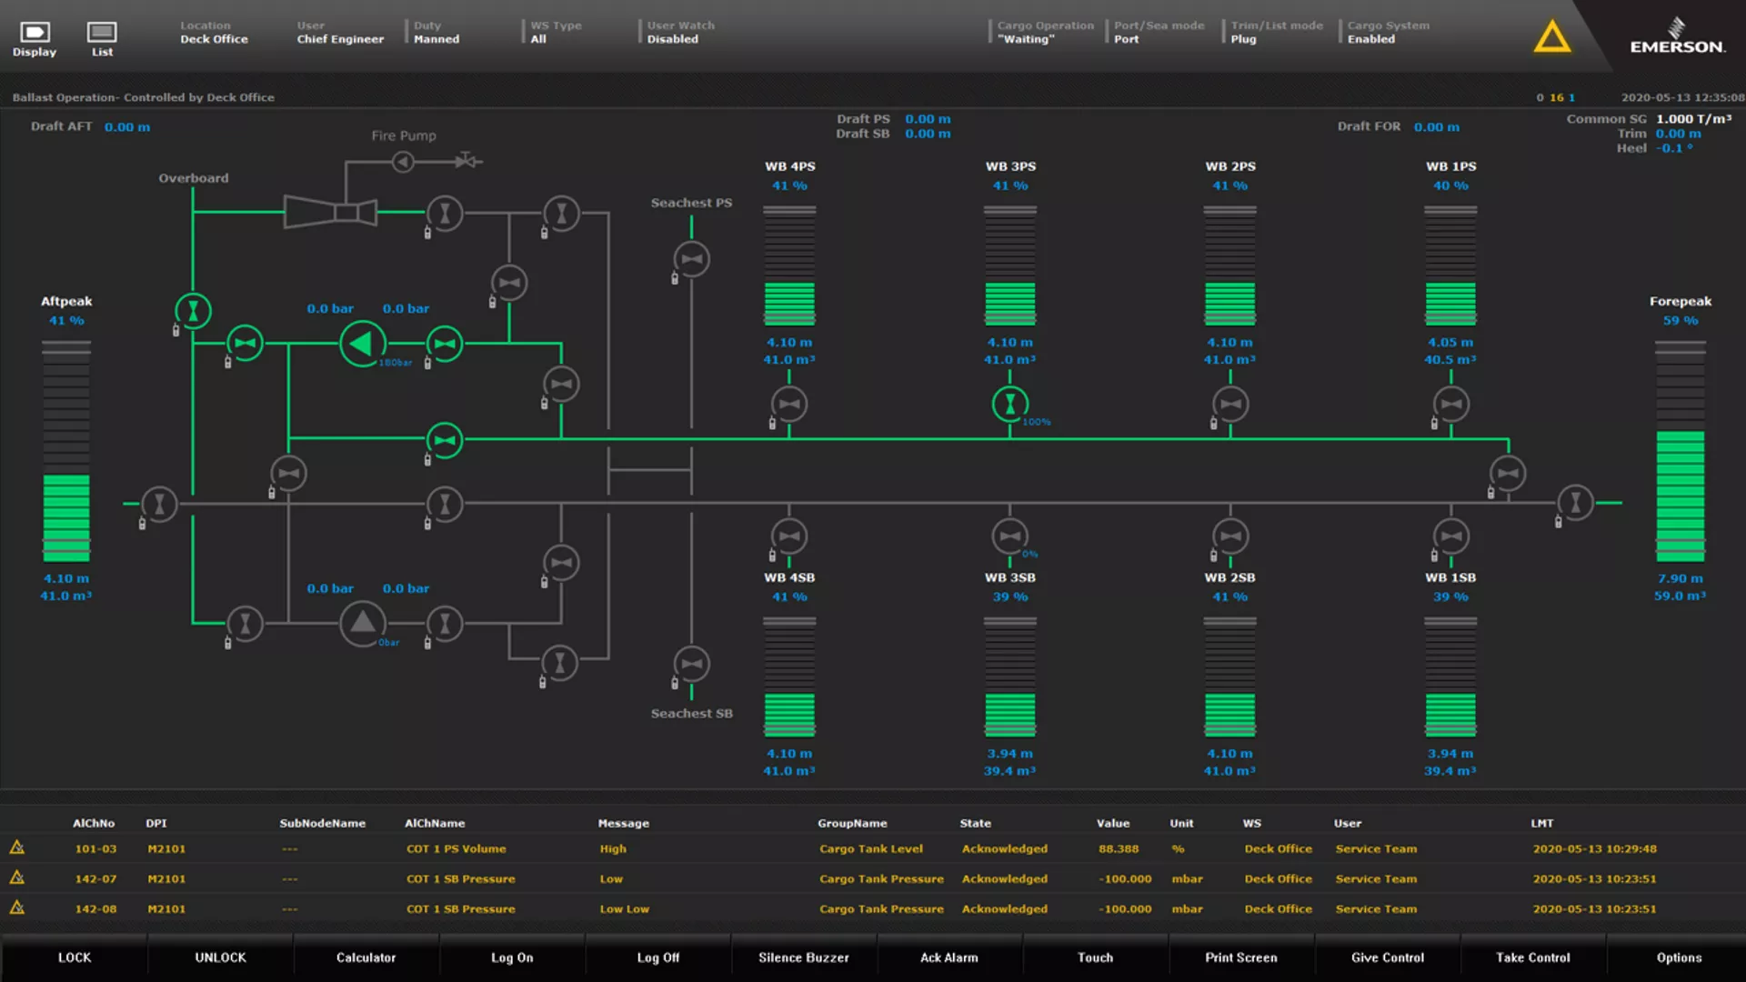This screenshot has width=1746, height=982.
Task: Select the stopped lower ballast pump
Action: pos(362,624)
